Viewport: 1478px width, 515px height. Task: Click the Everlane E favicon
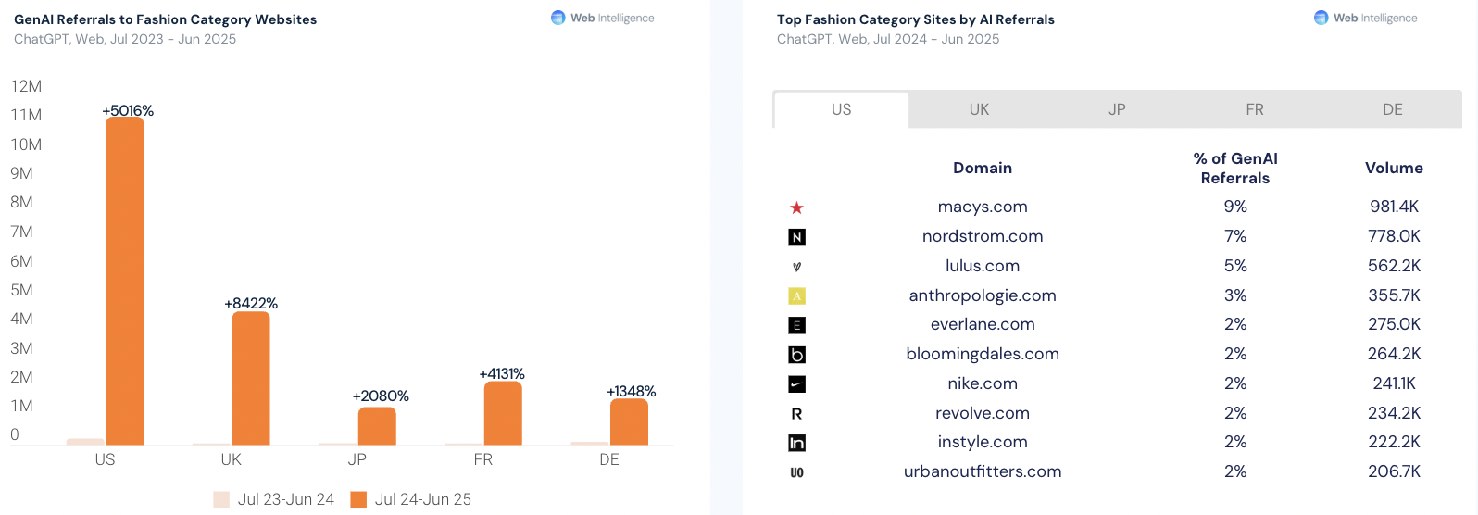coord(796,325)
